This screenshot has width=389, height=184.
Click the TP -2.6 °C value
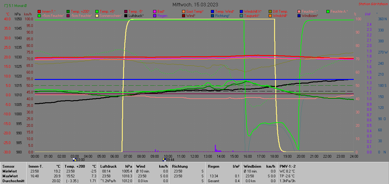click(x=287, y=176)
